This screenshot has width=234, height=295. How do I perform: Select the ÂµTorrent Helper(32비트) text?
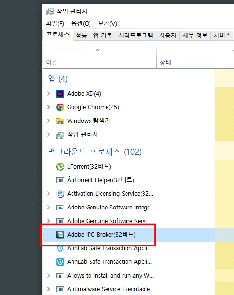tap(101, 180)
